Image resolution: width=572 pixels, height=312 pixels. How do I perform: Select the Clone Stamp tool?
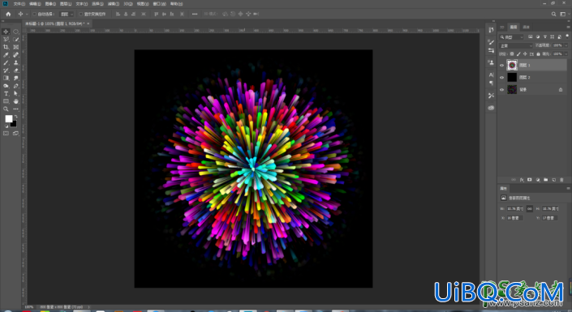tap(16, 62)
